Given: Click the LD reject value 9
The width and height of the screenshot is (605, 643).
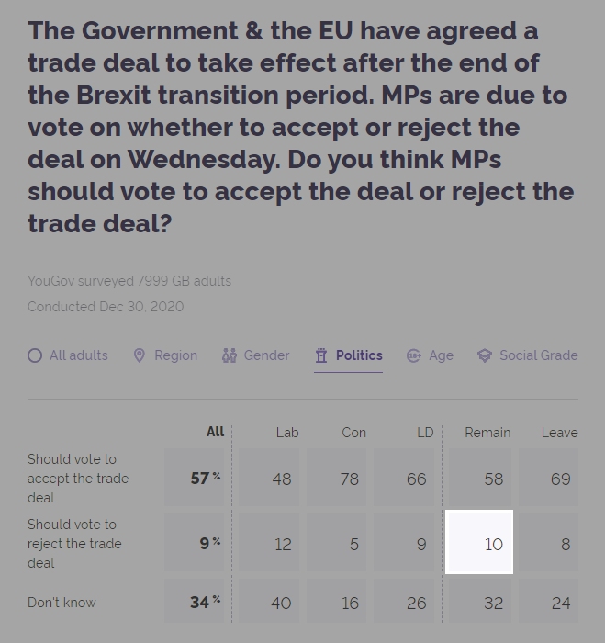Looking at the screenshot, I should 404,542.
